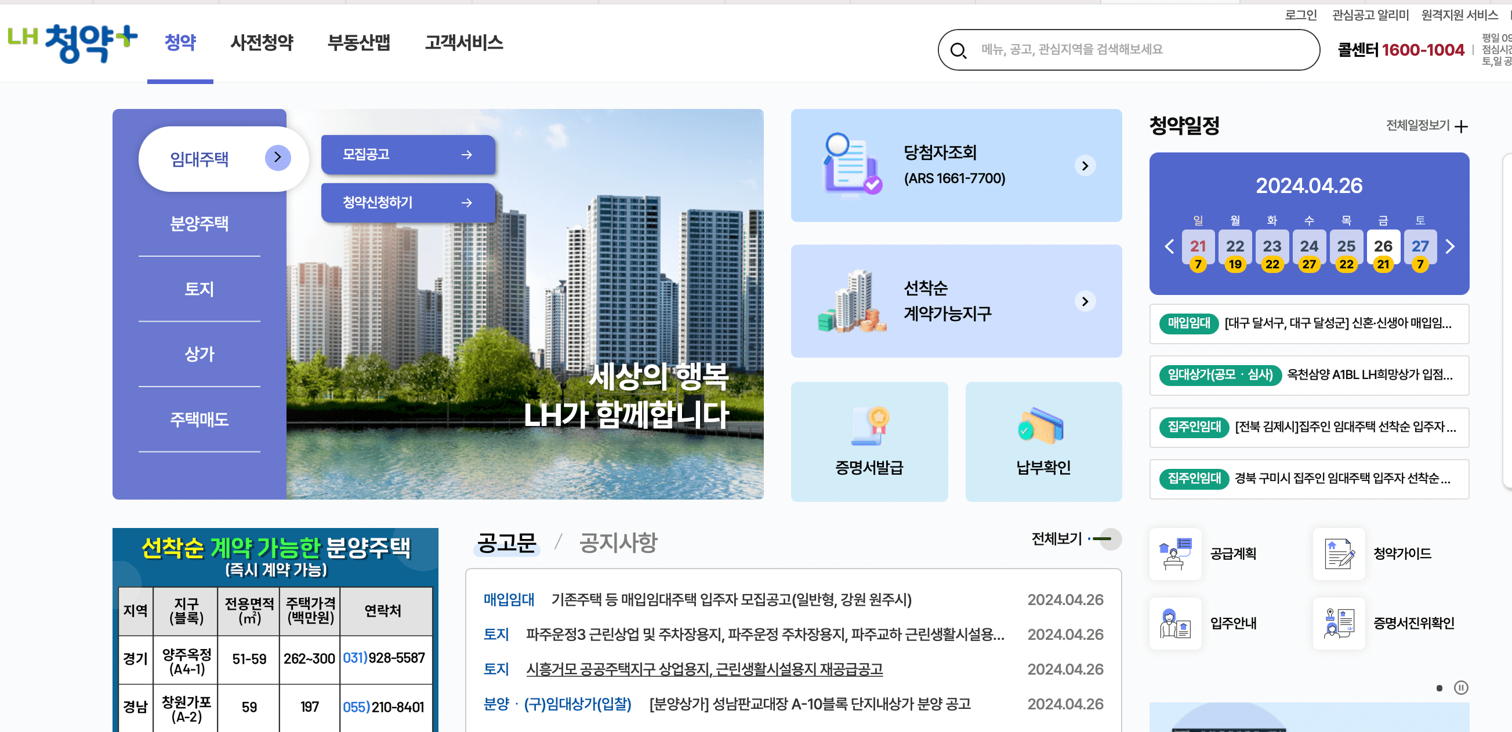This screenshot has height=732, width=1512.
Task: Go to next week in calendar
Action: coord(1450,246)
